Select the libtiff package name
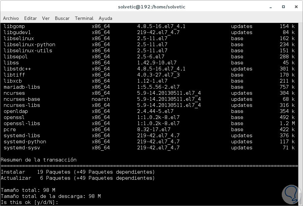Viewport: 303px width, 206px height. 14,75
